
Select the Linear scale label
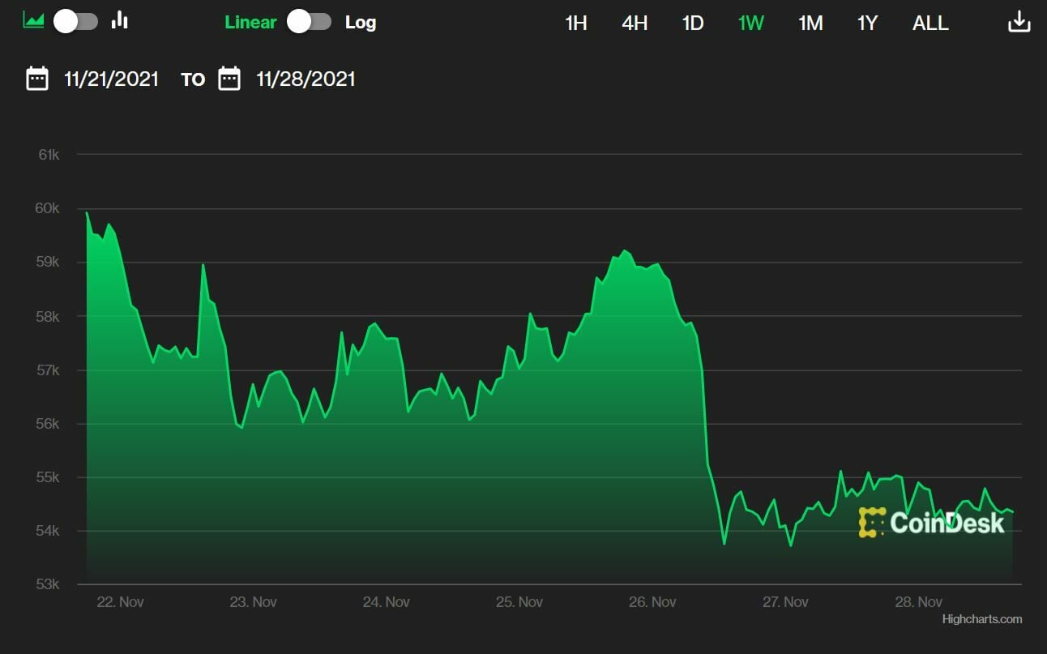click(x=250, y=23)
